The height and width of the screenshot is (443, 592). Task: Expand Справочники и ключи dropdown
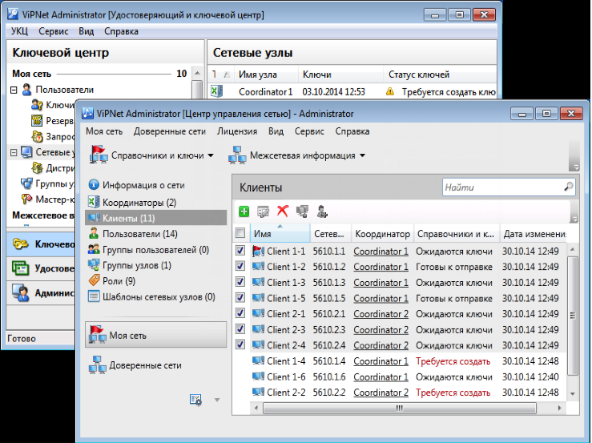pos(152,155)
